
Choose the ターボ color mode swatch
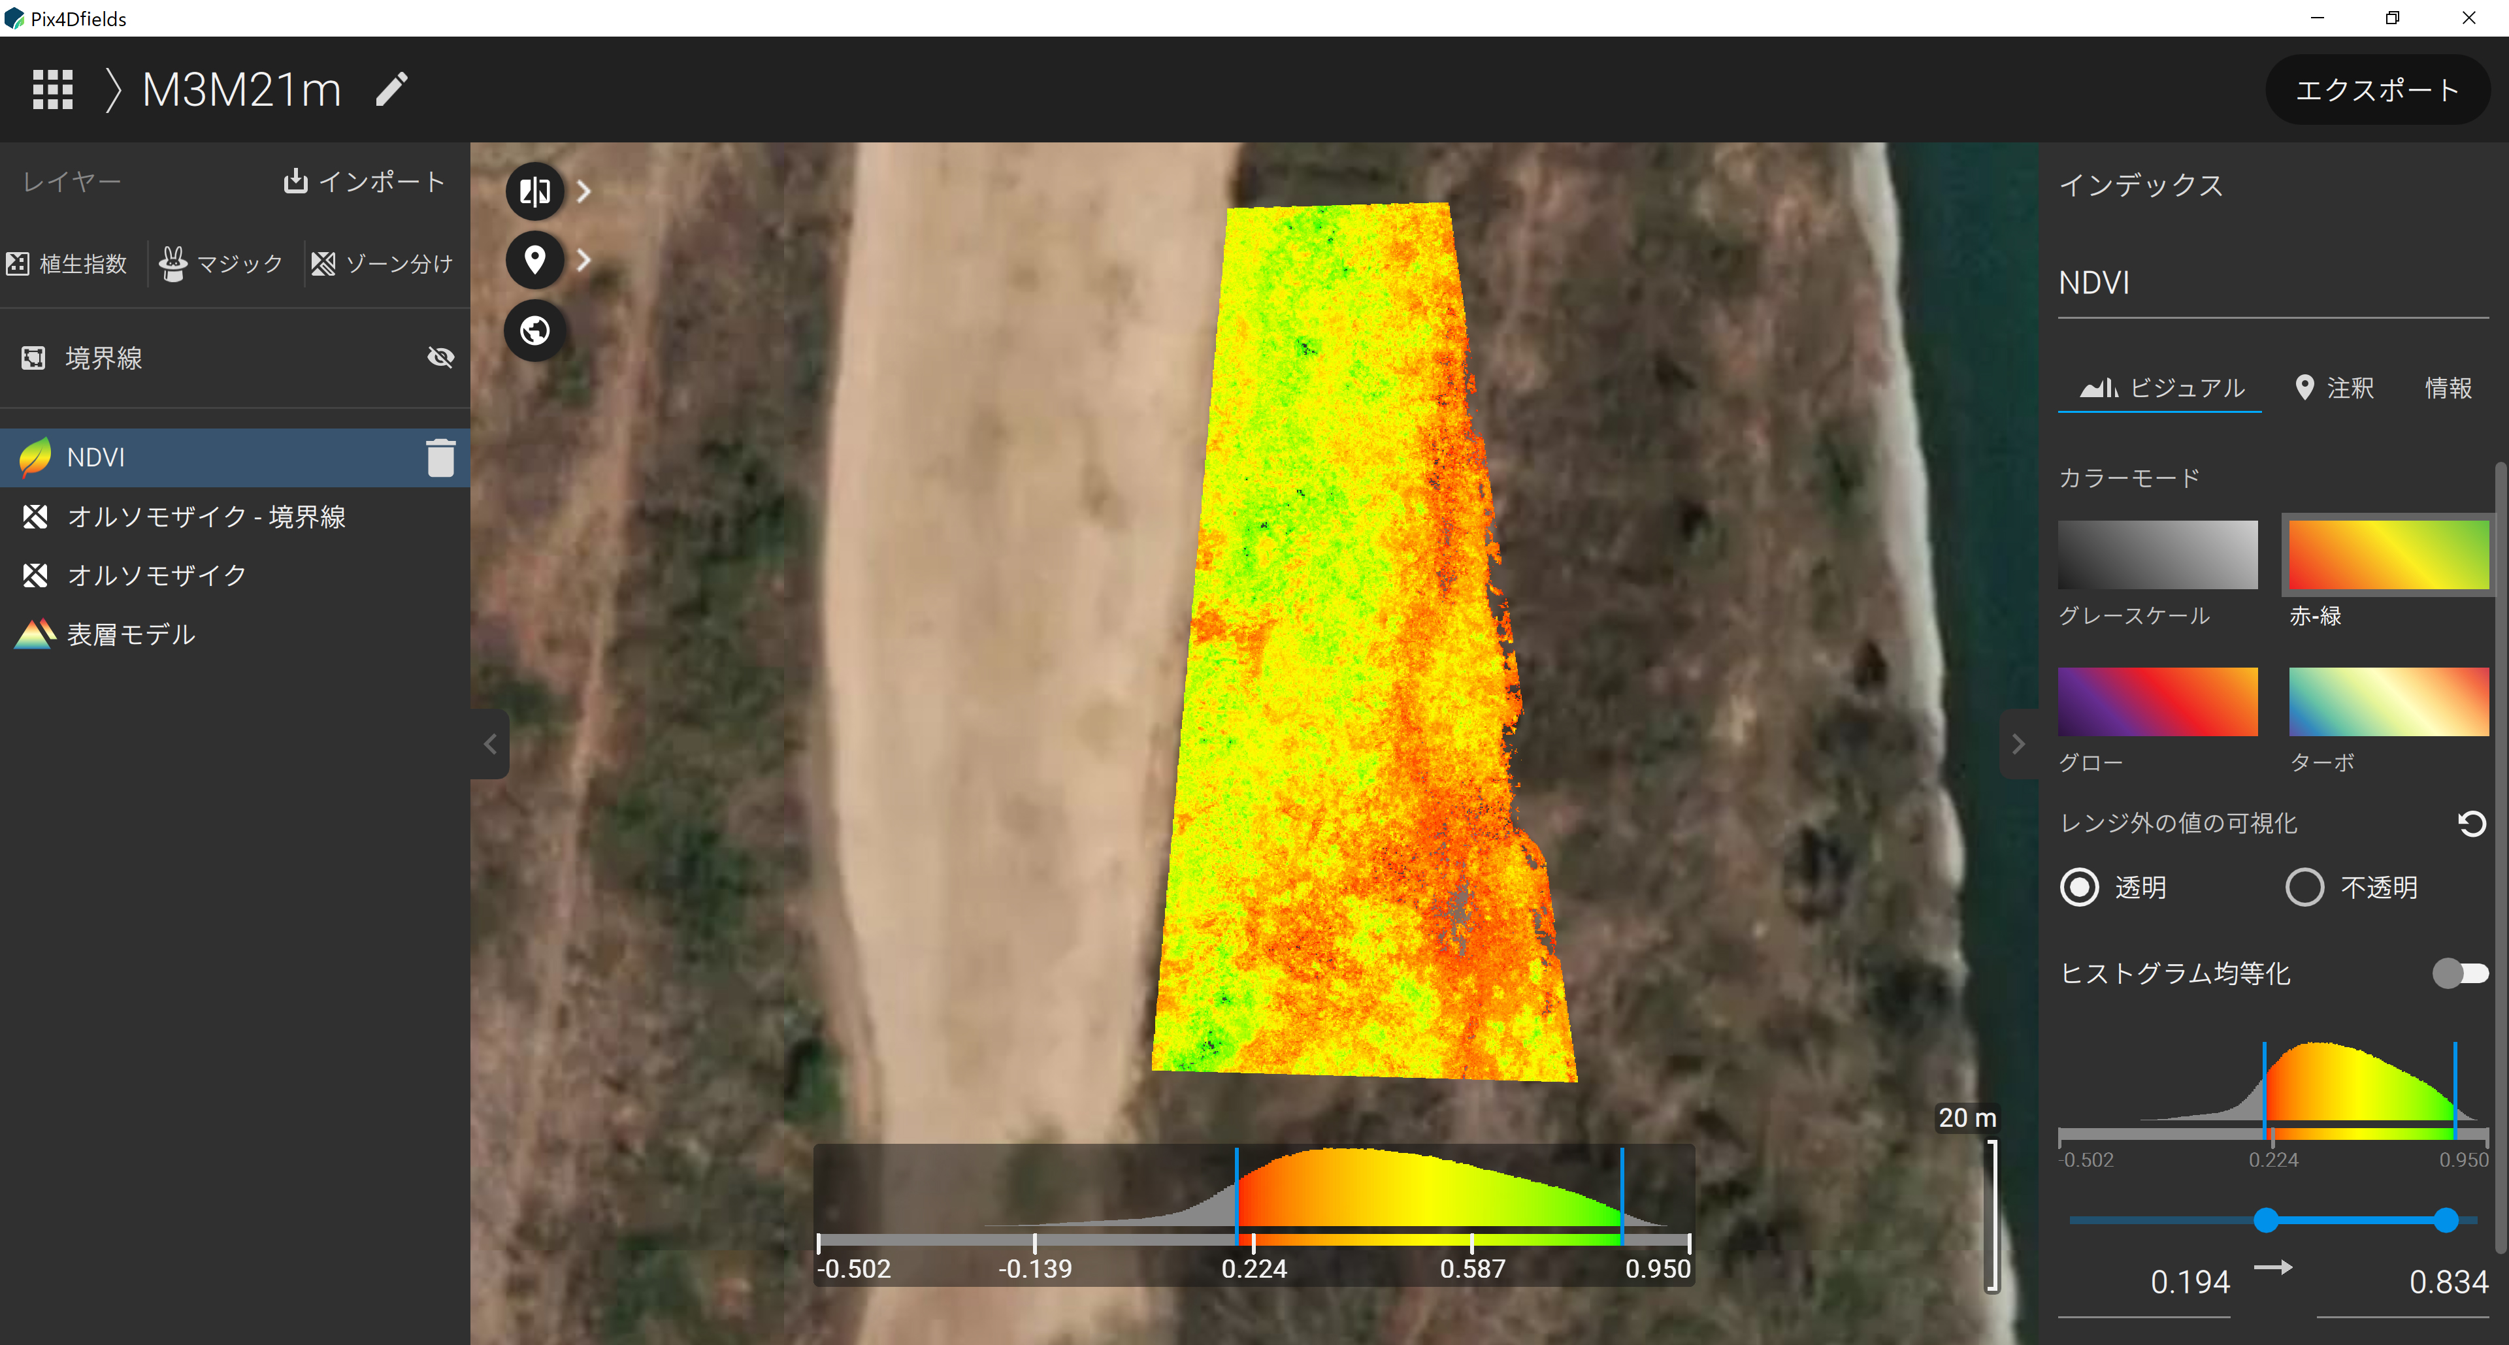(x=2388, y=701)
